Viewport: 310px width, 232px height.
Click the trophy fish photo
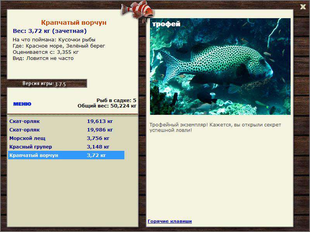(220, 67)
